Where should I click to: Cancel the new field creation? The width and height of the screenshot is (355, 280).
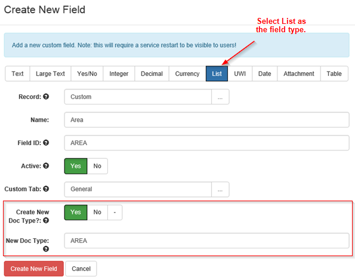[81, 269]
